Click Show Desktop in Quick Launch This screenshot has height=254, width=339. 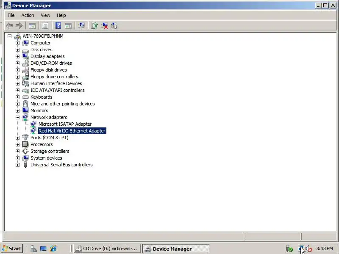43,249
